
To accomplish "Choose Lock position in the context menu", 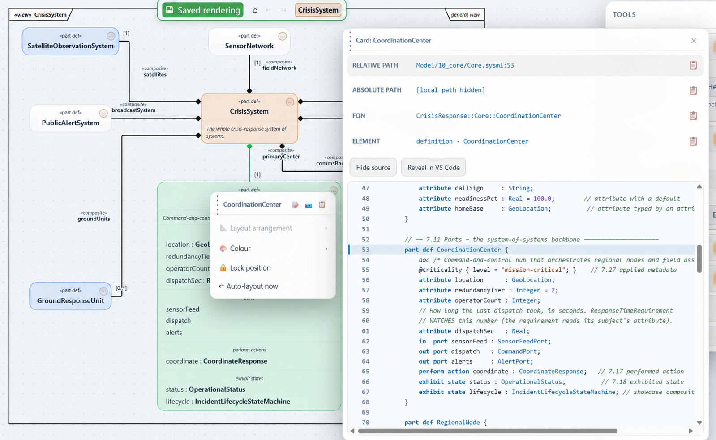I will (273, 268).
